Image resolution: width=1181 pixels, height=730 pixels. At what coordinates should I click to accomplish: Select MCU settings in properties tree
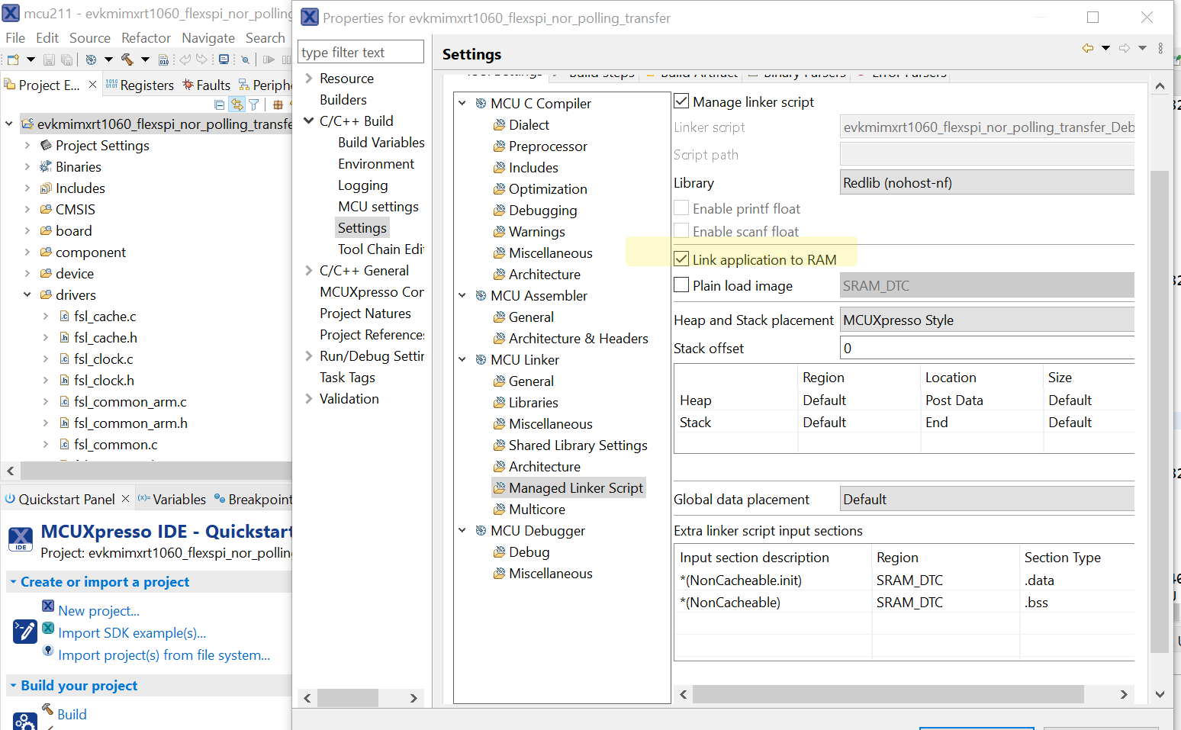[378, 207]
